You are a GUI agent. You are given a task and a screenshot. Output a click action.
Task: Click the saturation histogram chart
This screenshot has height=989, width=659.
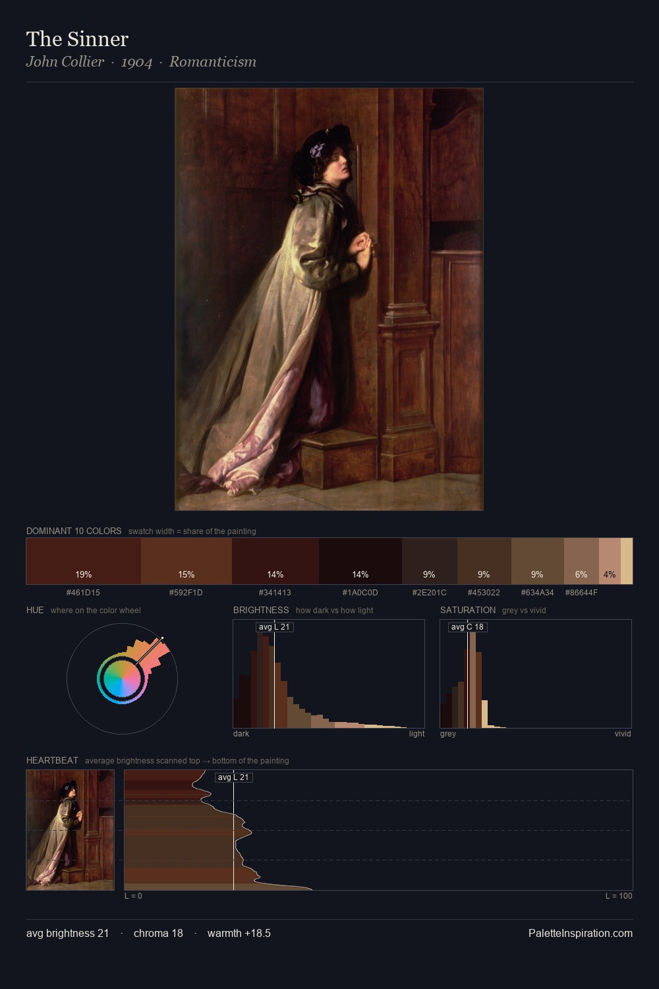[x=536, y=674]
